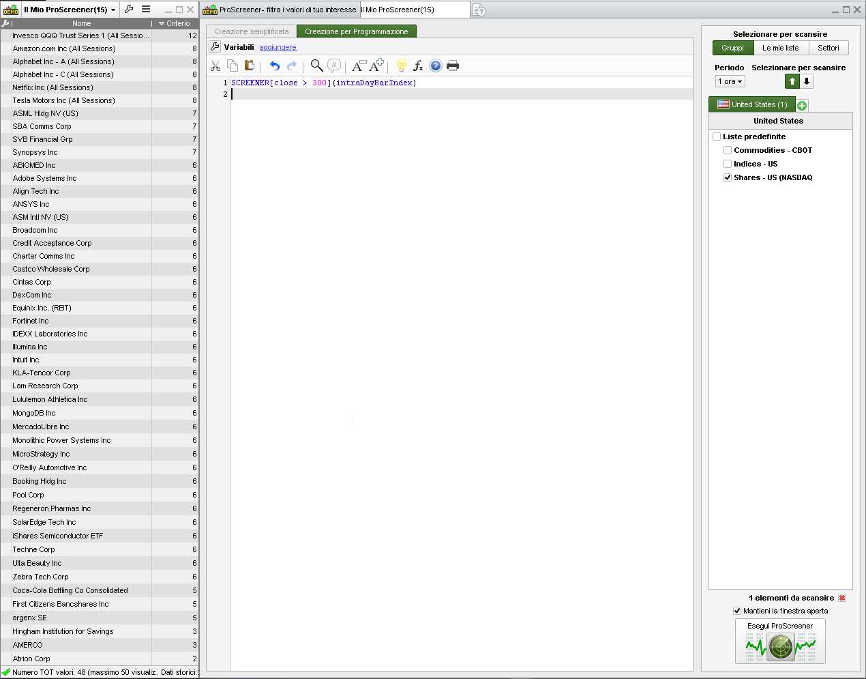Image resolution: width=866 pixels, height=679 pixels.
Task: Open document help icon next to name field
Action: (479, 10)
